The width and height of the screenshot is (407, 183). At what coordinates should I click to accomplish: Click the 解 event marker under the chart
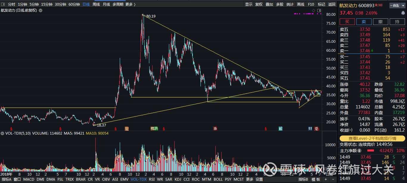click(x=280, y=129)
